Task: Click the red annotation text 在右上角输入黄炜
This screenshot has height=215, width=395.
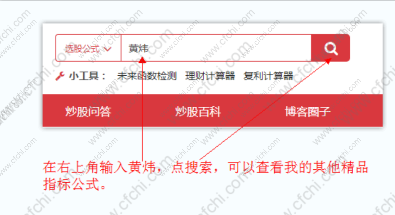Action: pyautogui.click(x=99, y=167)
